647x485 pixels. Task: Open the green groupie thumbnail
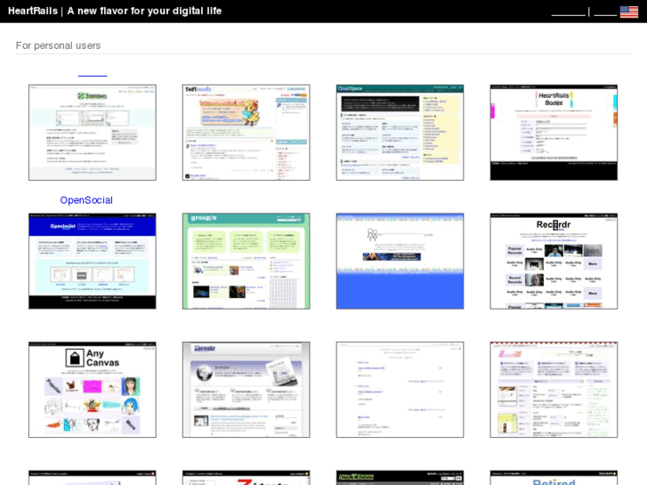[x=246, y=261]
